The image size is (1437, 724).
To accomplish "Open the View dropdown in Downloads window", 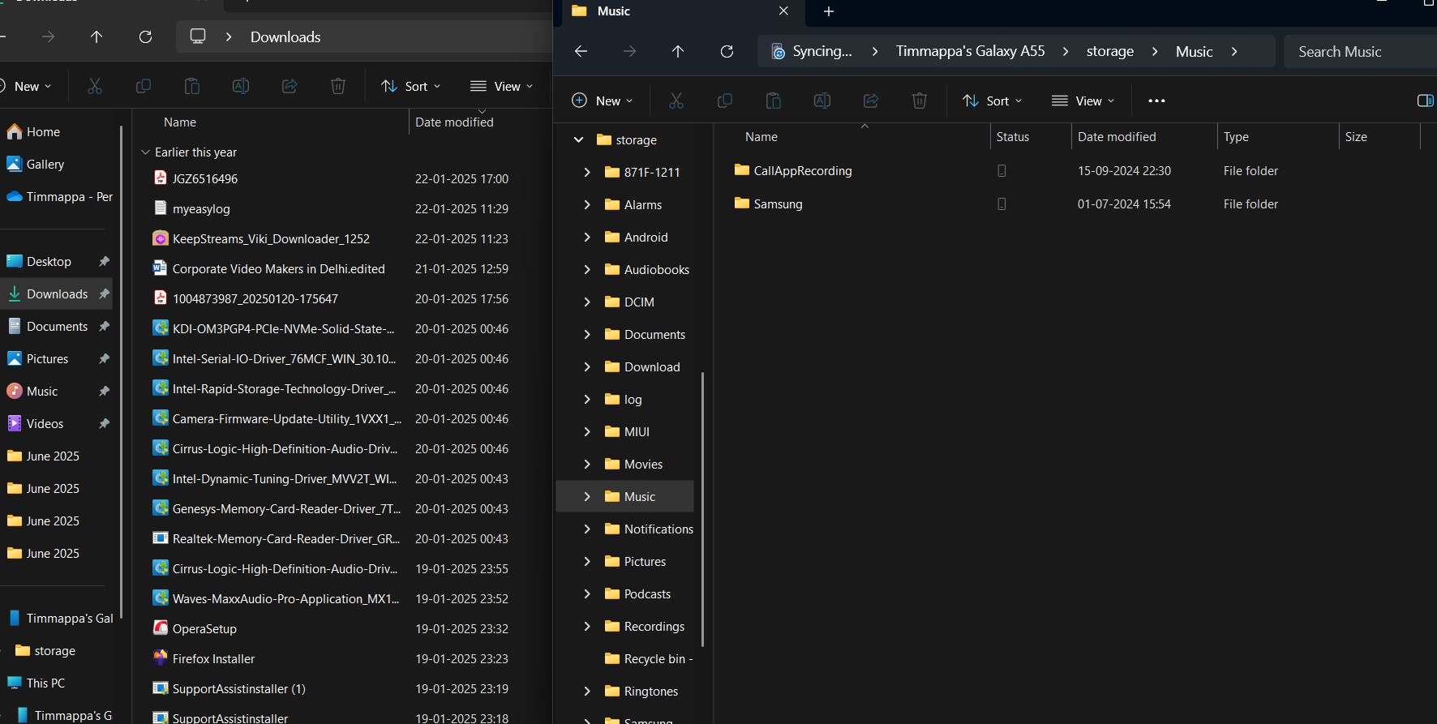I will pos(502,86).
